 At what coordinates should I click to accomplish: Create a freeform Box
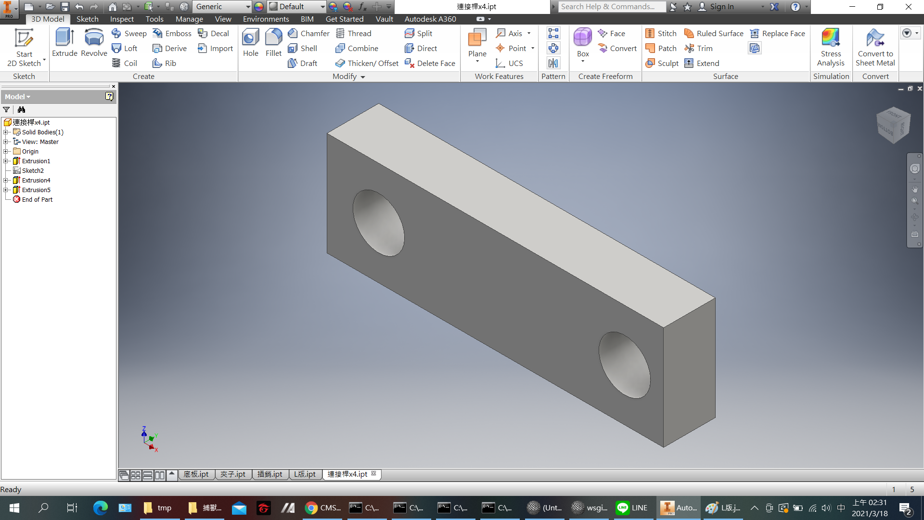583,43
